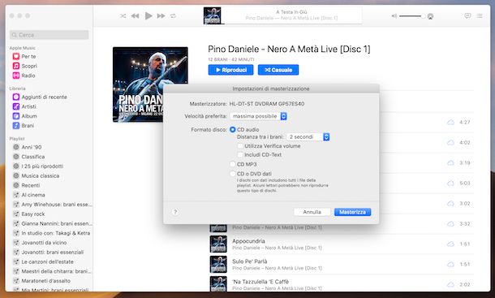Screen dimensions: 495x298
Task: Click the cloud download icon for 4:02 track
Action: [450, 143]
